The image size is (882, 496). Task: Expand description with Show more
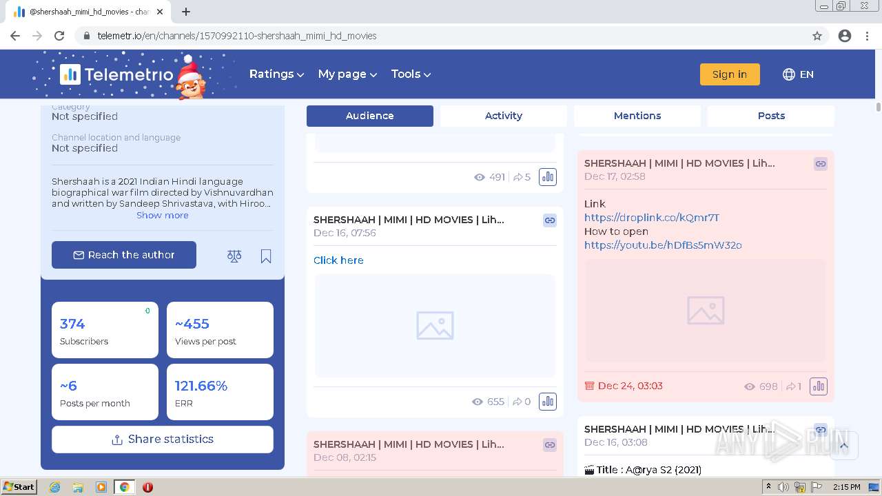pos(163,216)
